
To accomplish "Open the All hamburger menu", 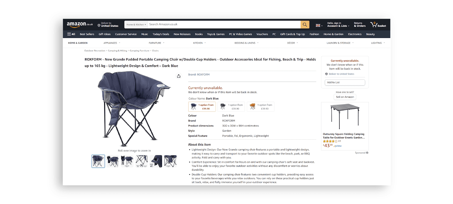I will tap(71, 34).
